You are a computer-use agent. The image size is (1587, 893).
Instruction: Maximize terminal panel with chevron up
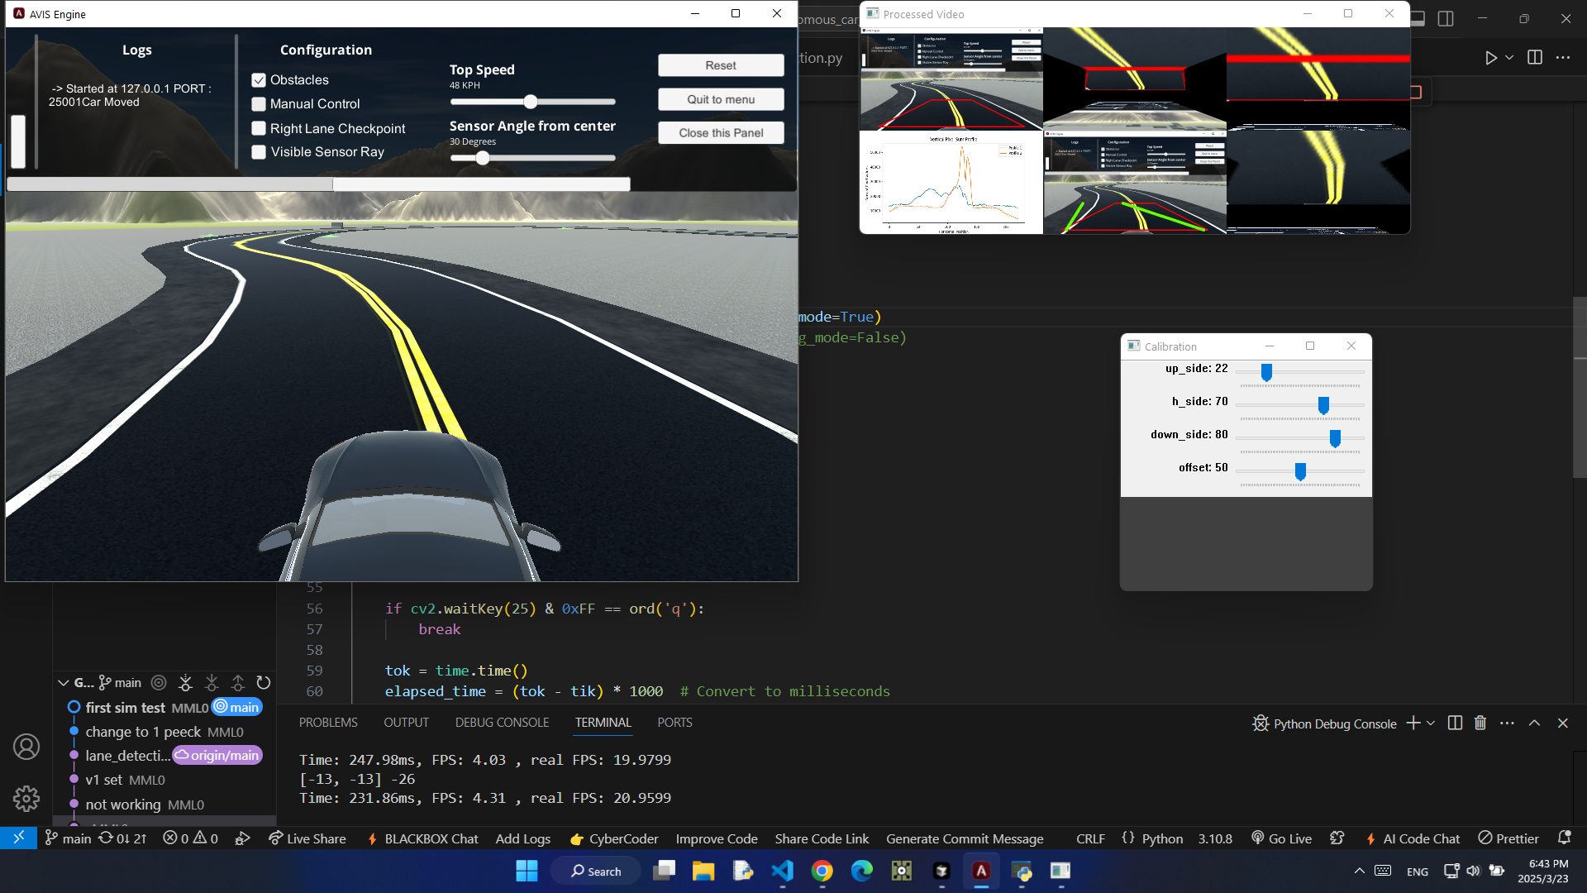click(1534, 723)
